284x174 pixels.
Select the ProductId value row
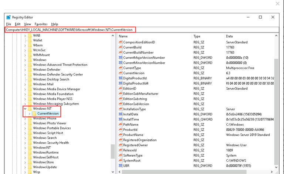[196, 130]
